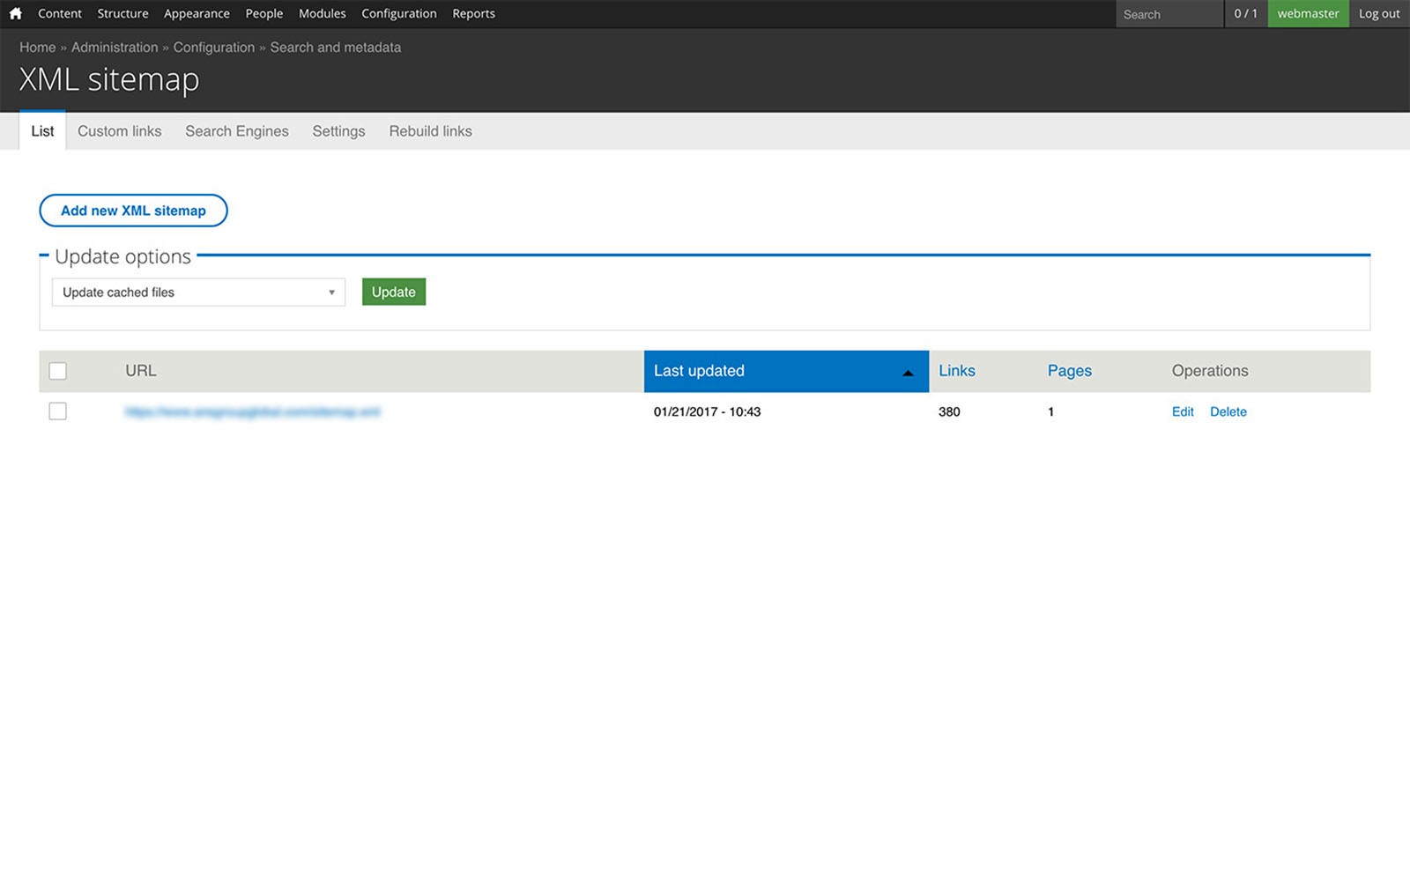The width and height of the screenshot is (1410, 881).
Task: Switch to the Custom links tab
Action: pyautogui.click(x=120, y=131)
